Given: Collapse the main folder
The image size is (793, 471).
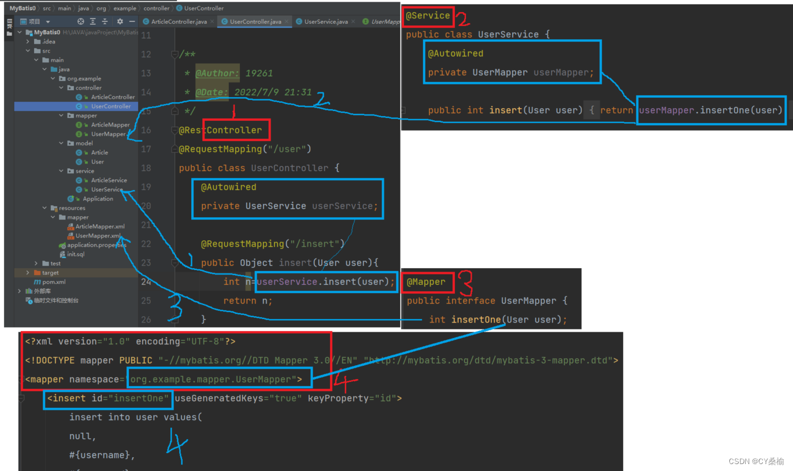Looking at the screenshot, I should pyautogui.click(x=36, y=60).
